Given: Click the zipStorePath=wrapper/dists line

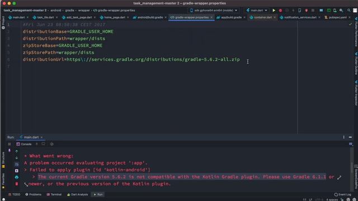Looking at the screenshot, I should point(58,52).
